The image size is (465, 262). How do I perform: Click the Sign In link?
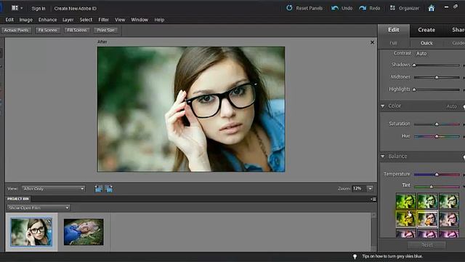pos(39,8)
